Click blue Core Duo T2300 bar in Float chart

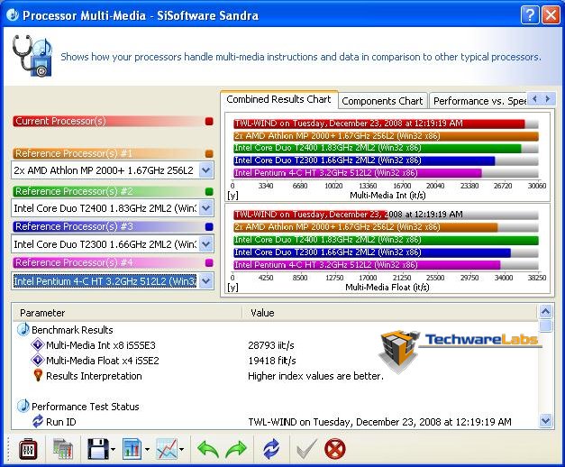click(372, 252)
